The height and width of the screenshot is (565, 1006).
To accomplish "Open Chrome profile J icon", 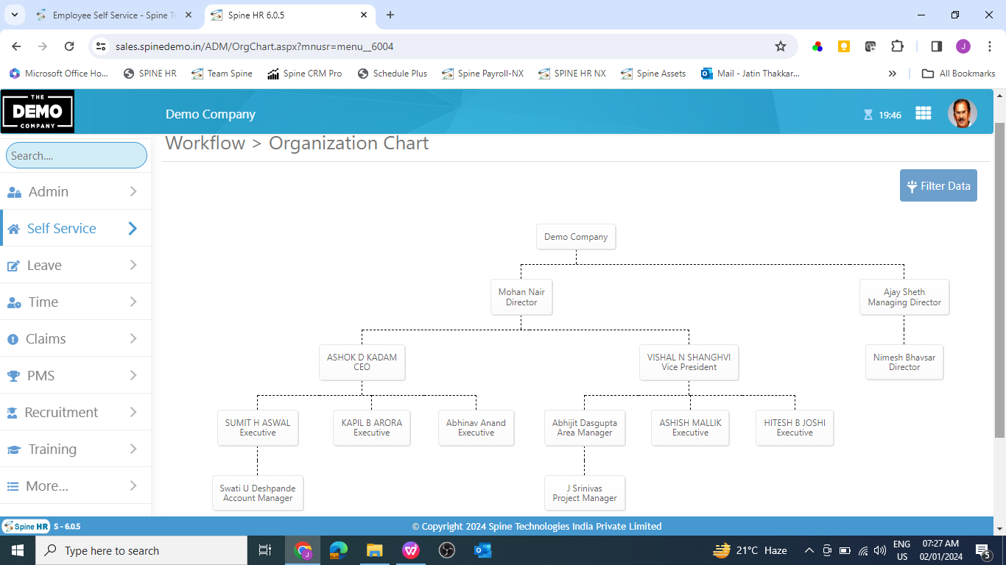I will pos(963,46).
